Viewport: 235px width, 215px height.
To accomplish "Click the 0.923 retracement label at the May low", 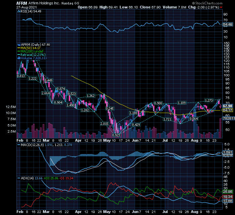I will click(116, 135).
